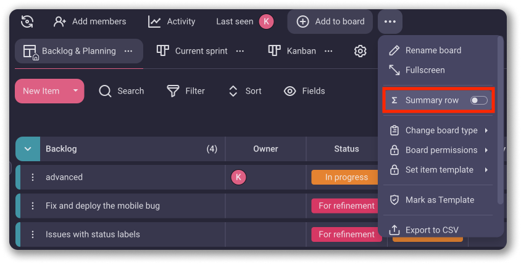Open Fields via the eye icon
Screen dimensions: 521x264
point(290,91)
